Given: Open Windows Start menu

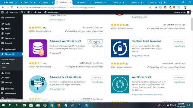Looking at the screenshot, I should pyautogui.click(x=3, y=105).
